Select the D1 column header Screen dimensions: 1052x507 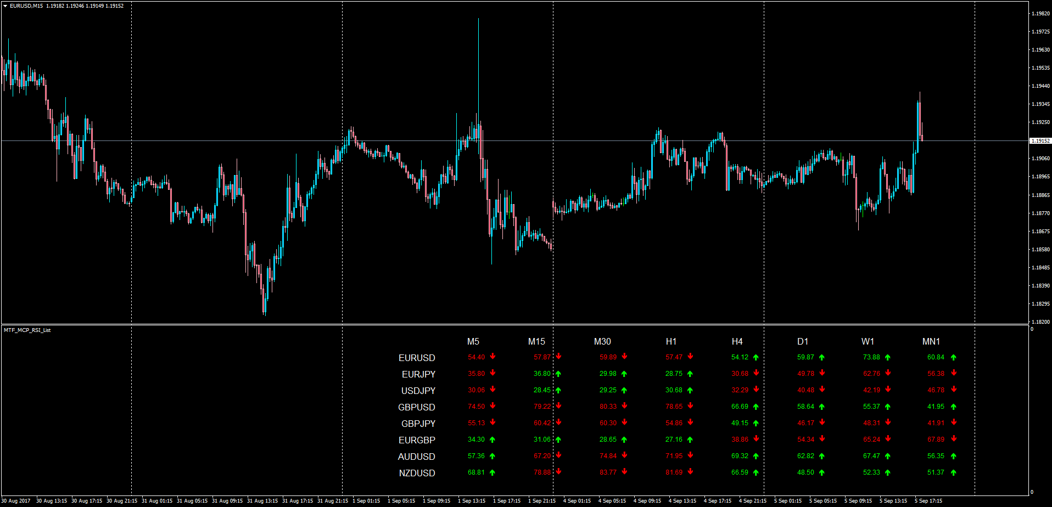tap(803, 341)
